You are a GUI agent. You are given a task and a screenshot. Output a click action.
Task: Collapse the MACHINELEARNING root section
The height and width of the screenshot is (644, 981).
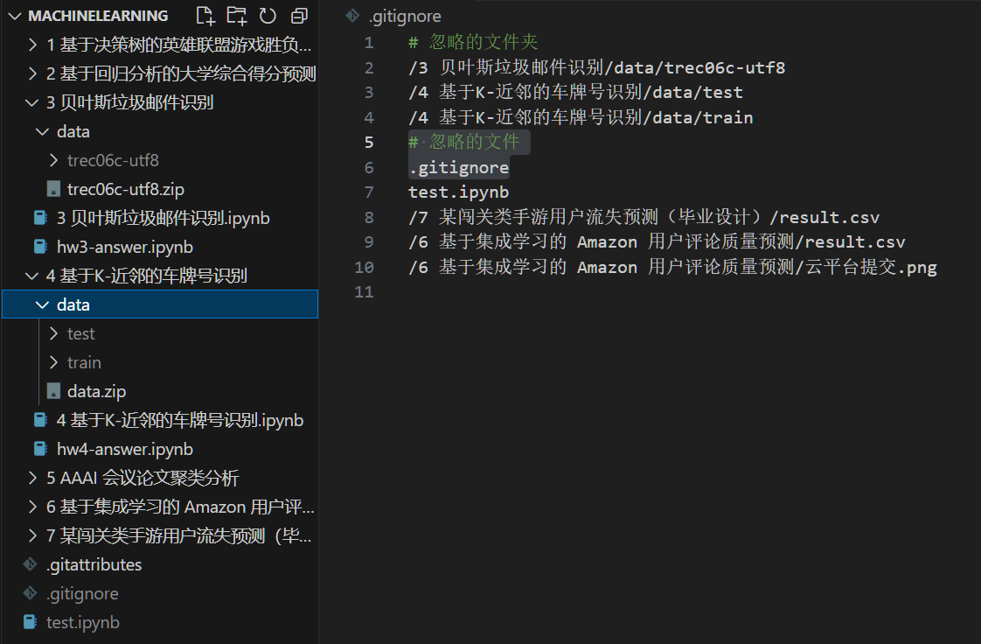(x=14, y=16)
